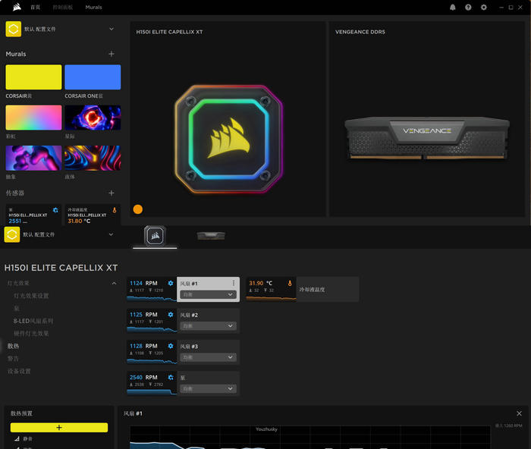Image resolution: width=531 pixels, height=449 pixels.
Task: Click the orange circle indicator on cooler panel
Action: (138, 209)
